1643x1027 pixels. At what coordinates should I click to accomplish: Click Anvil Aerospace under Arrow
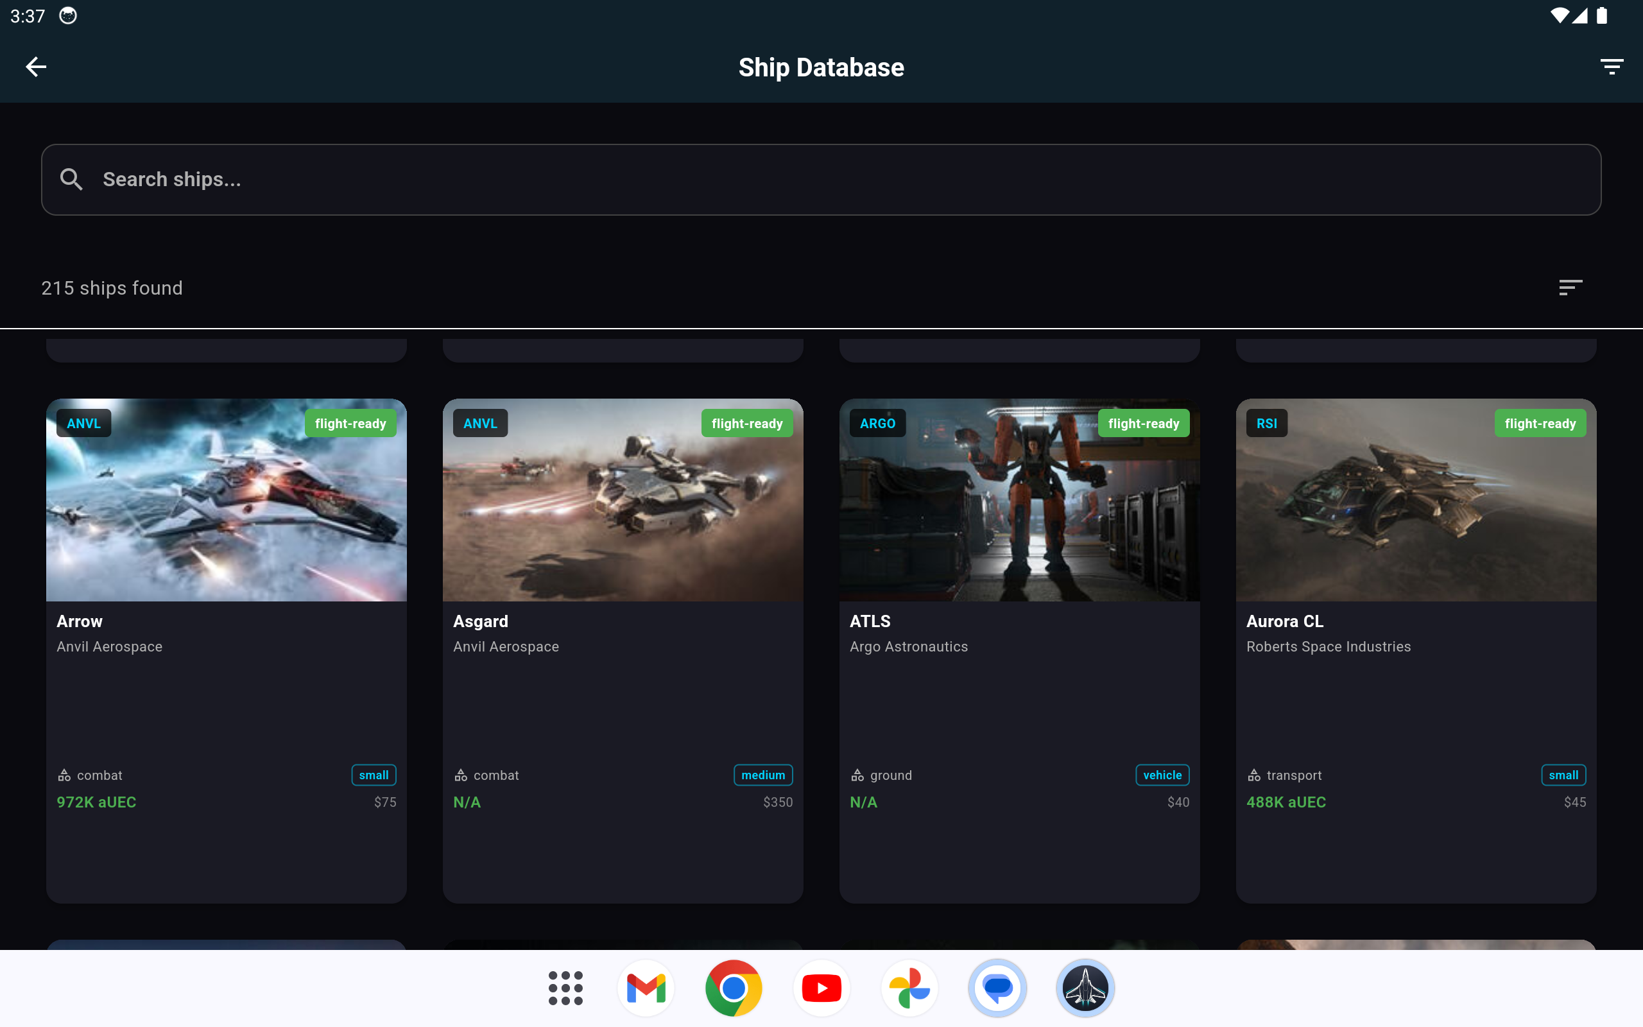109,646
